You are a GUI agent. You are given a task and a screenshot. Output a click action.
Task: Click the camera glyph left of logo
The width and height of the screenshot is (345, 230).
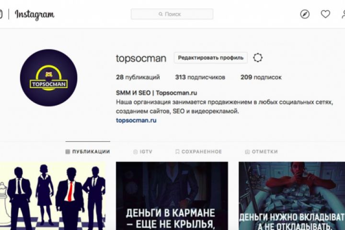[x=1, y=14]
